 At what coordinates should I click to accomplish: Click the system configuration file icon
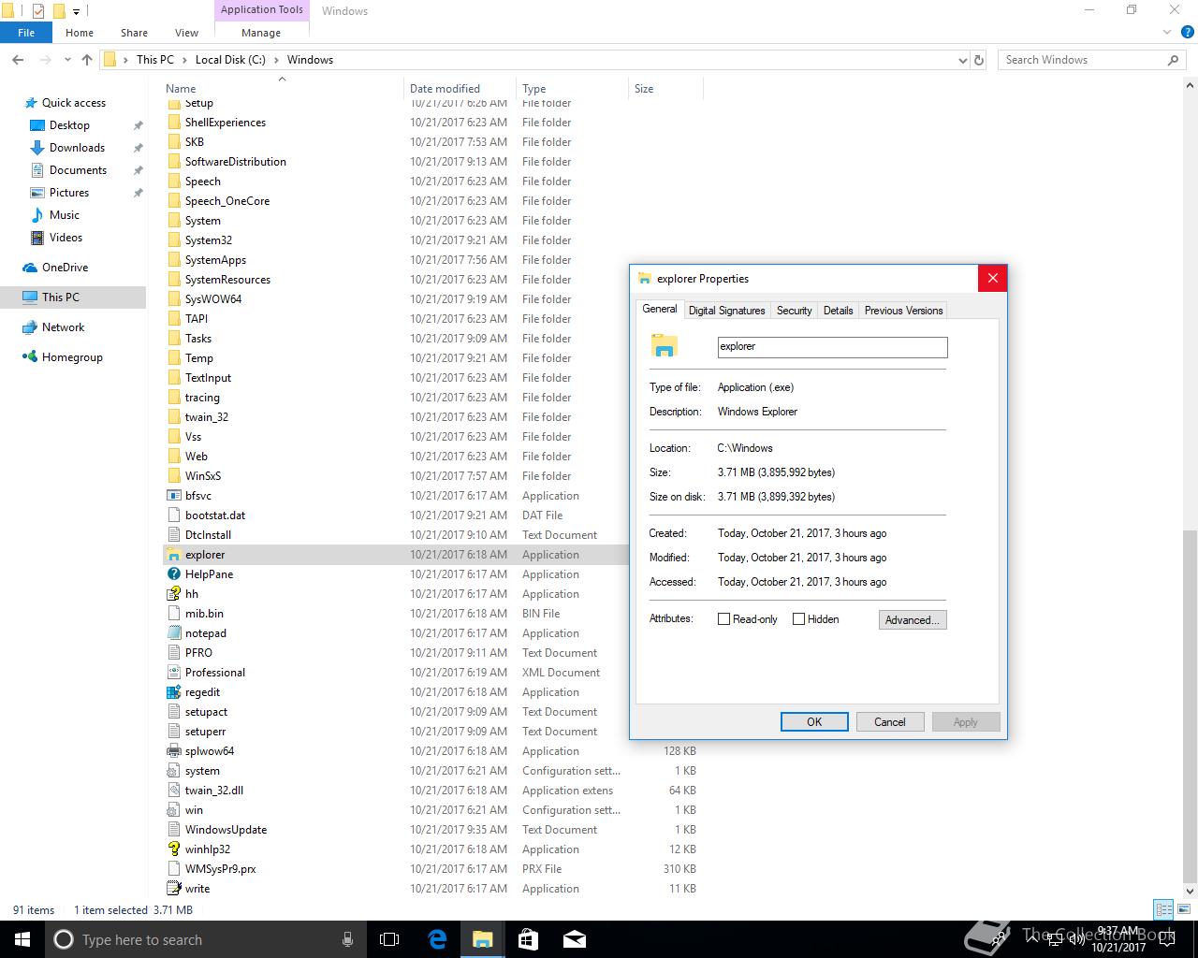[x=173, y=771]
